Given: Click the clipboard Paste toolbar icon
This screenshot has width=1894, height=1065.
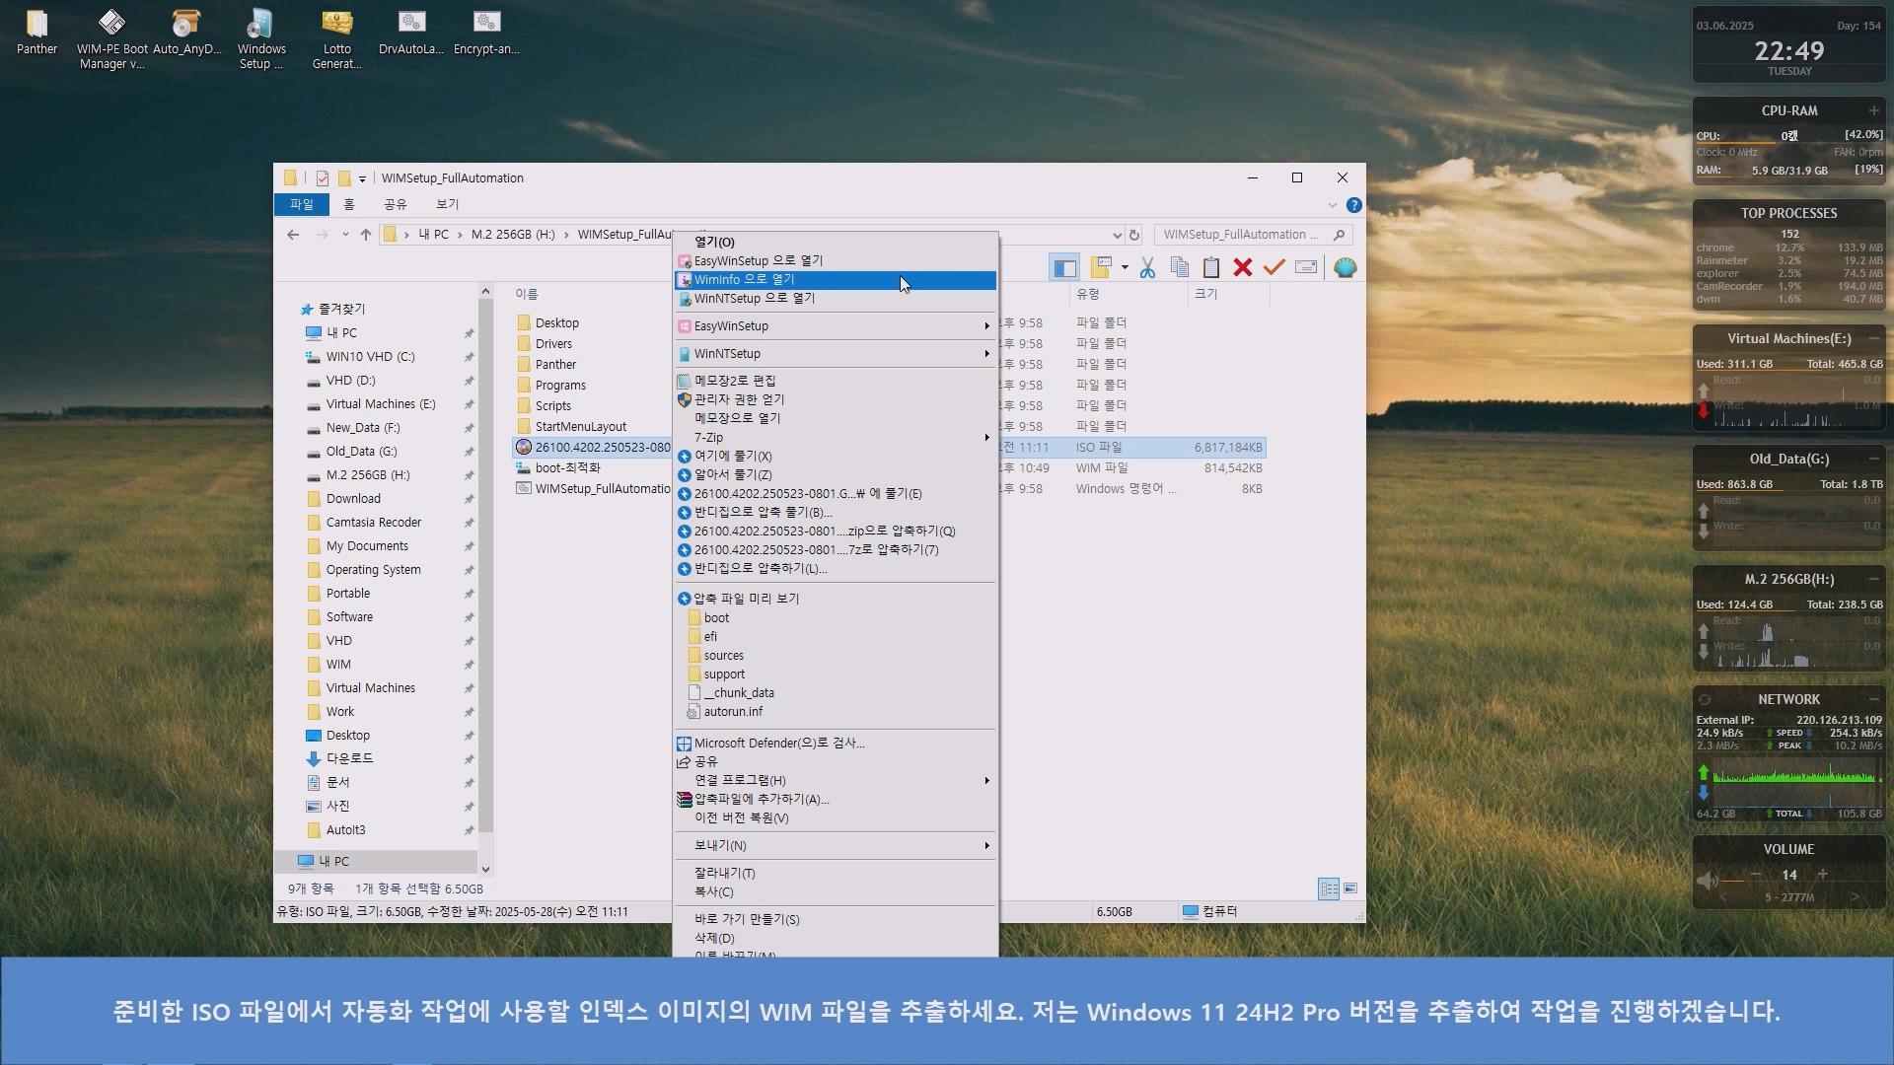Looking at the screenshot, I should (1210, 268).
